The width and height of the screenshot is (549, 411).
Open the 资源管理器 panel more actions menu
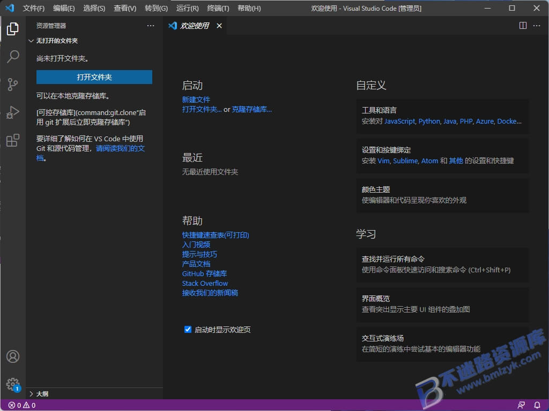[x=151, y=26]
